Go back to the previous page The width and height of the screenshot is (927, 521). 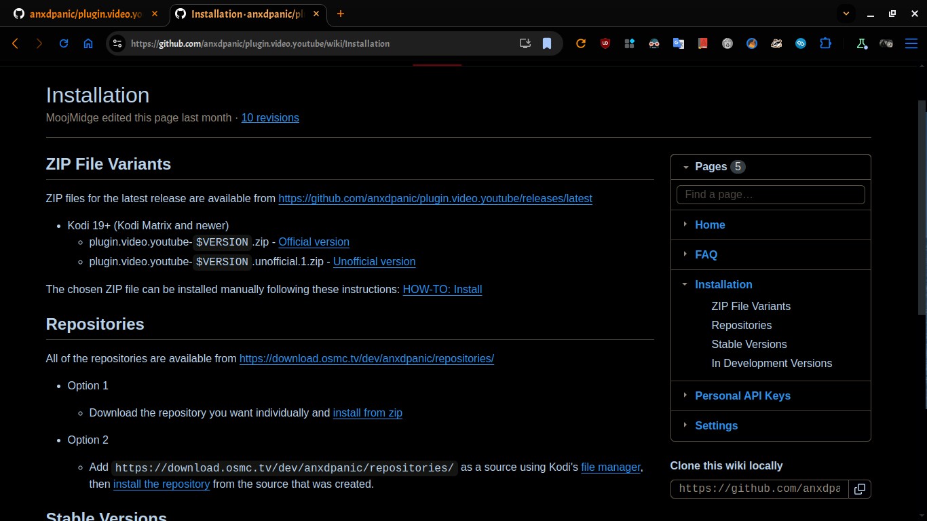click(x=16, y=43)
